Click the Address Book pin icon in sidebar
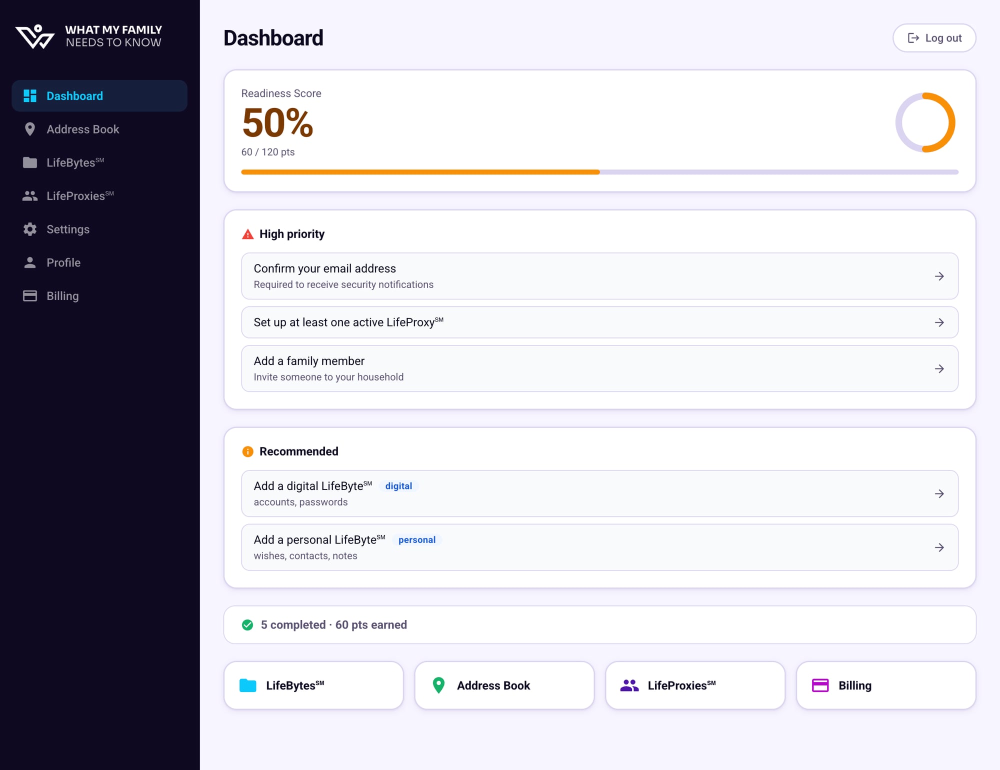1000x770 pixels. (30, 129)
